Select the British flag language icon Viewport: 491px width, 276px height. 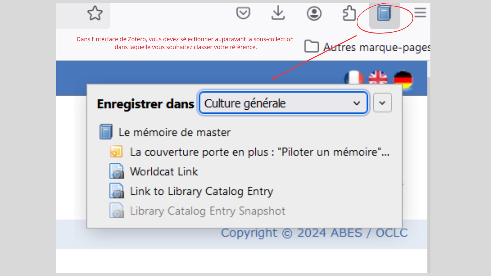[378, 77]
